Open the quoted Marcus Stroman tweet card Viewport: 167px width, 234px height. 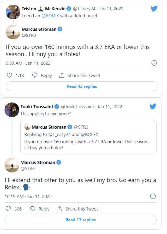(x=88, y=137)
